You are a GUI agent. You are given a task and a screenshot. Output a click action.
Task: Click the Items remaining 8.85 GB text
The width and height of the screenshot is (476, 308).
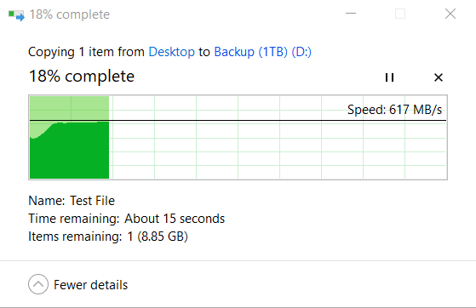pyautogui.click(x=158, y=237)
